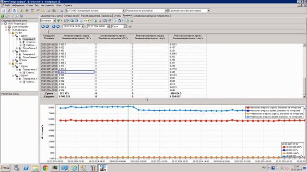Click the light-blue Реактивная энергия, прием legend marker
Viewport: 307px width, 172px height.
pos(248,117)
